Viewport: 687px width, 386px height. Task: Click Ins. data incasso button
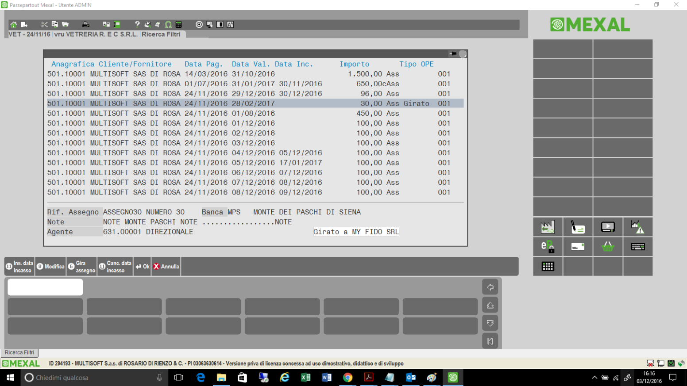coord(19,267)
